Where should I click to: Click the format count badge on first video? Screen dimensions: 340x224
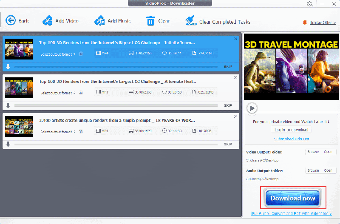tap(81, 54)
